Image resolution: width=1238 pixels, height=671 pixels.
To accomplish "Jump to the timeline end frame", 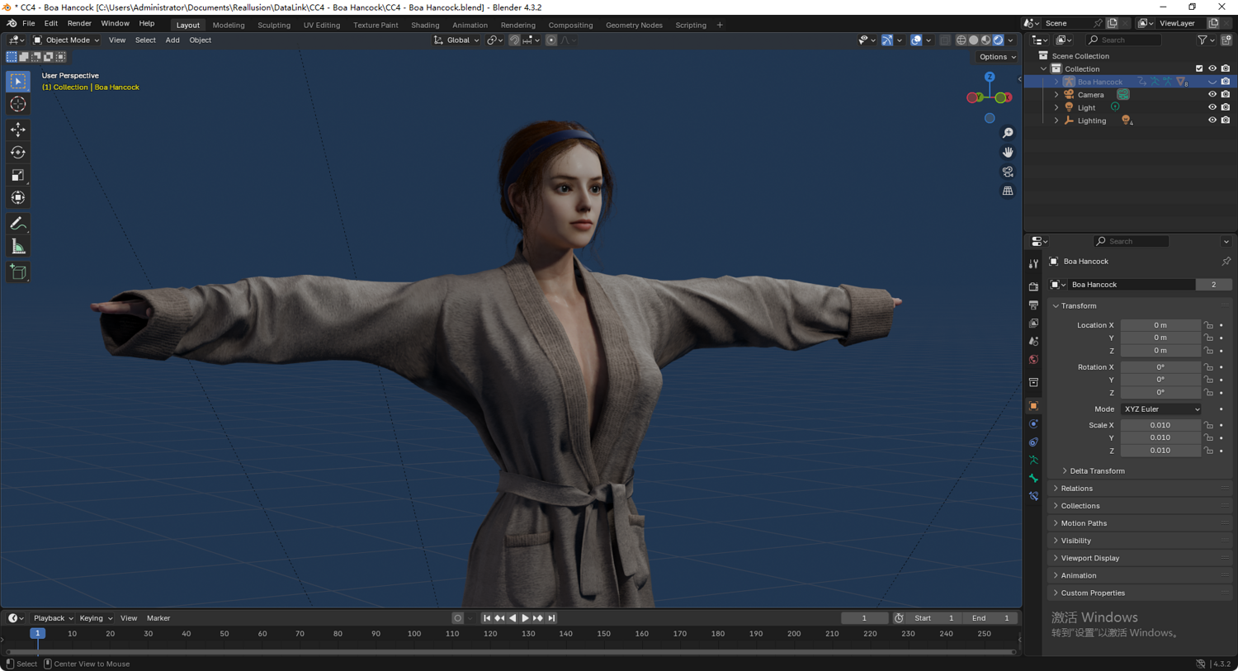I will tap(551, 618).
